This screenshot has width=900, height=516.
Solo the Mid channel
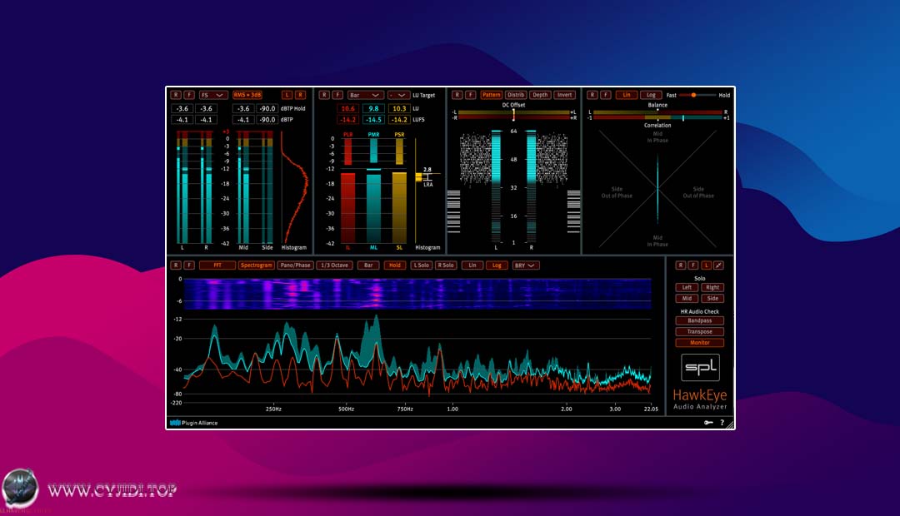[x=687, y=298]
